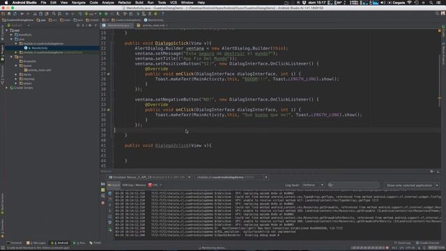Click the logcat search input field

[353, 185]
